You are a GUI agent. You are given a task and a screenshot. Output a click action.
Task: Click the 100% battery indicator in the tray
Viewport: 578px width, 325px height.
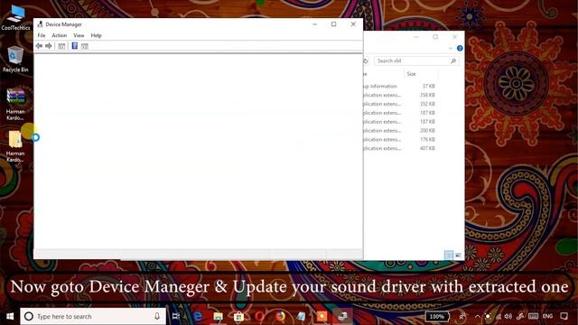437,316
